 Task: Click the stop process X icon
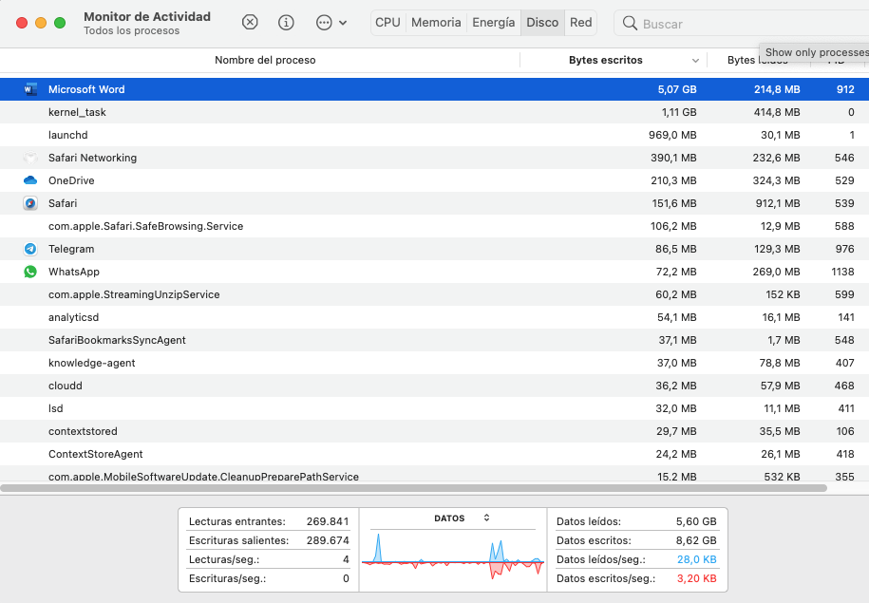[x=250, y=23]
